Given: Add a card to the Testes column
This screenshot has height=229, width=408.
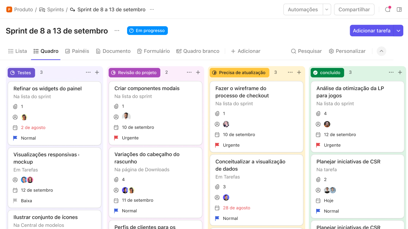Looking at the screenshot, I should [97, 72].
